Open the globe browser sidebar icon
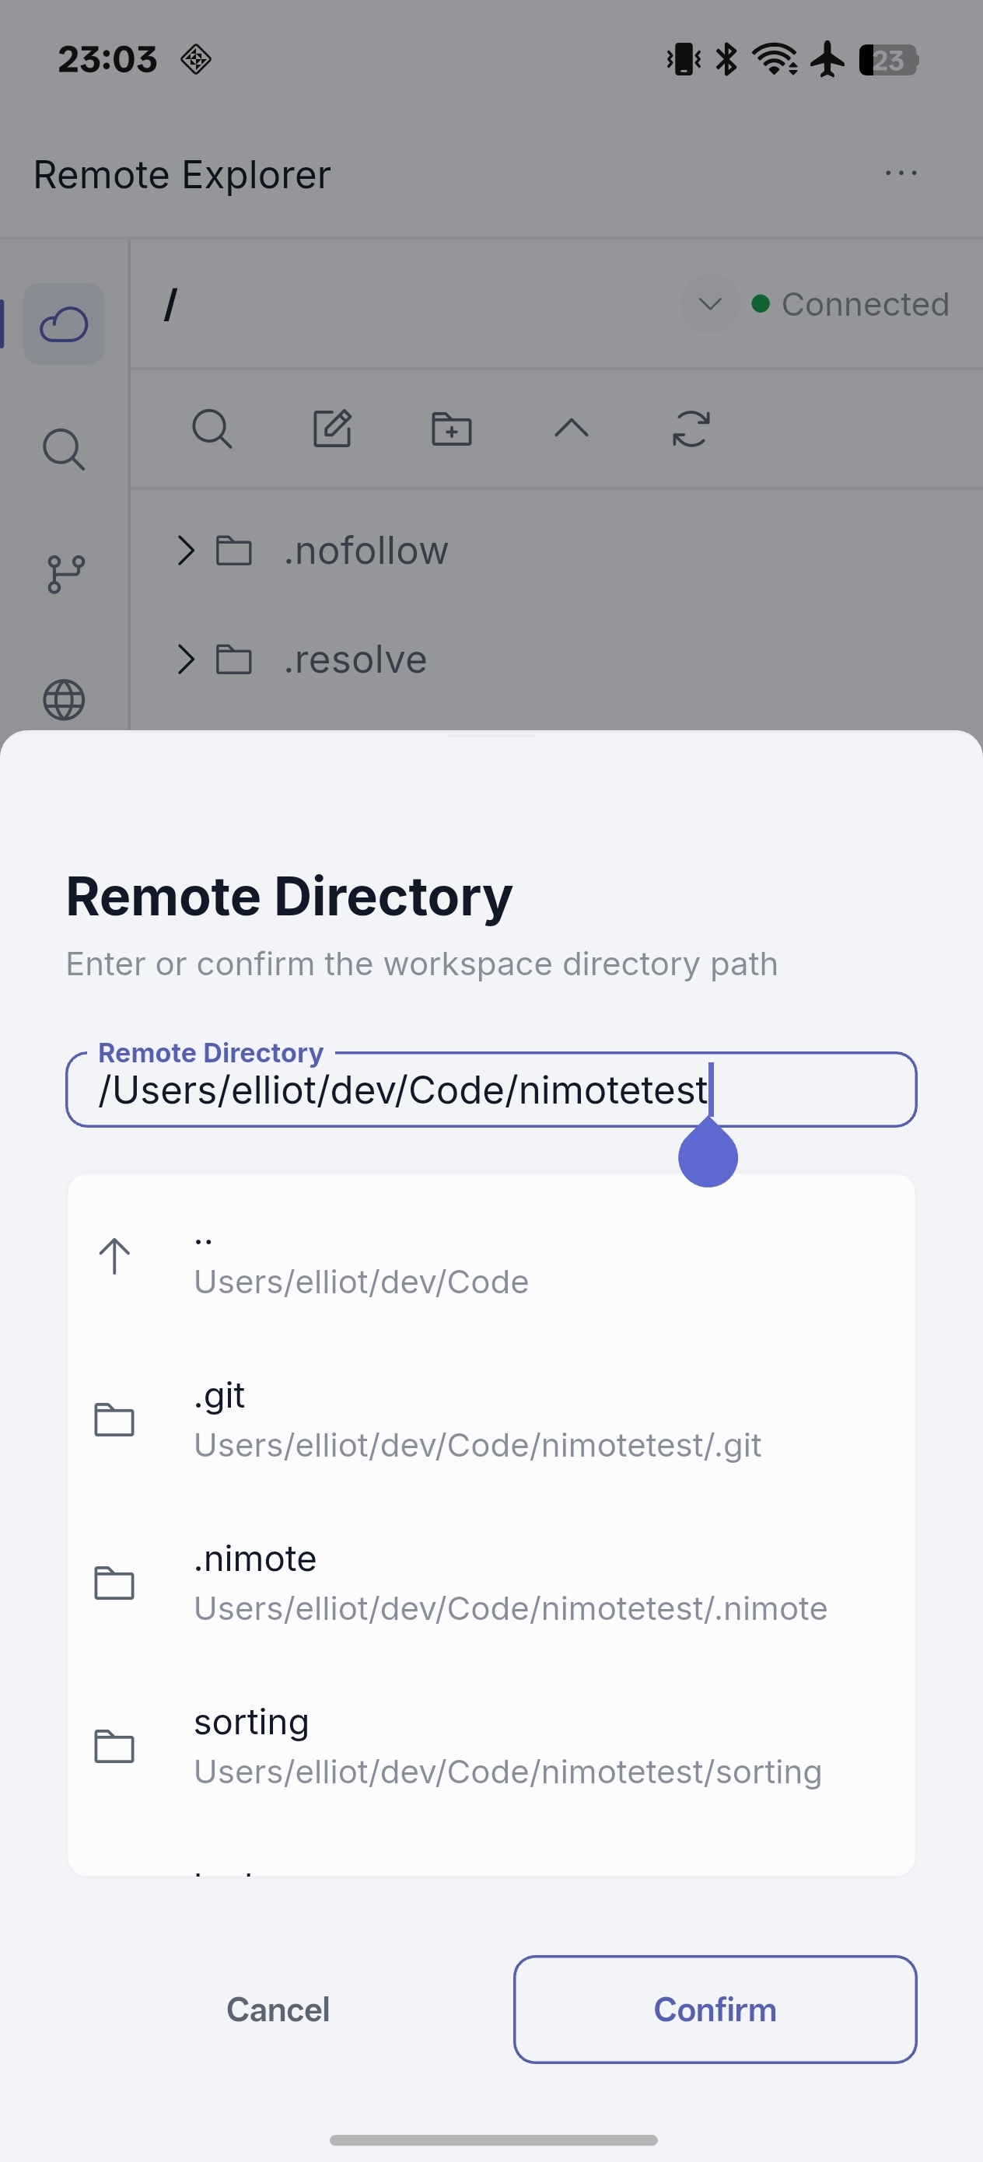Screen dimensions: 983x2162 pyautogui.click(x=64, y=699)
